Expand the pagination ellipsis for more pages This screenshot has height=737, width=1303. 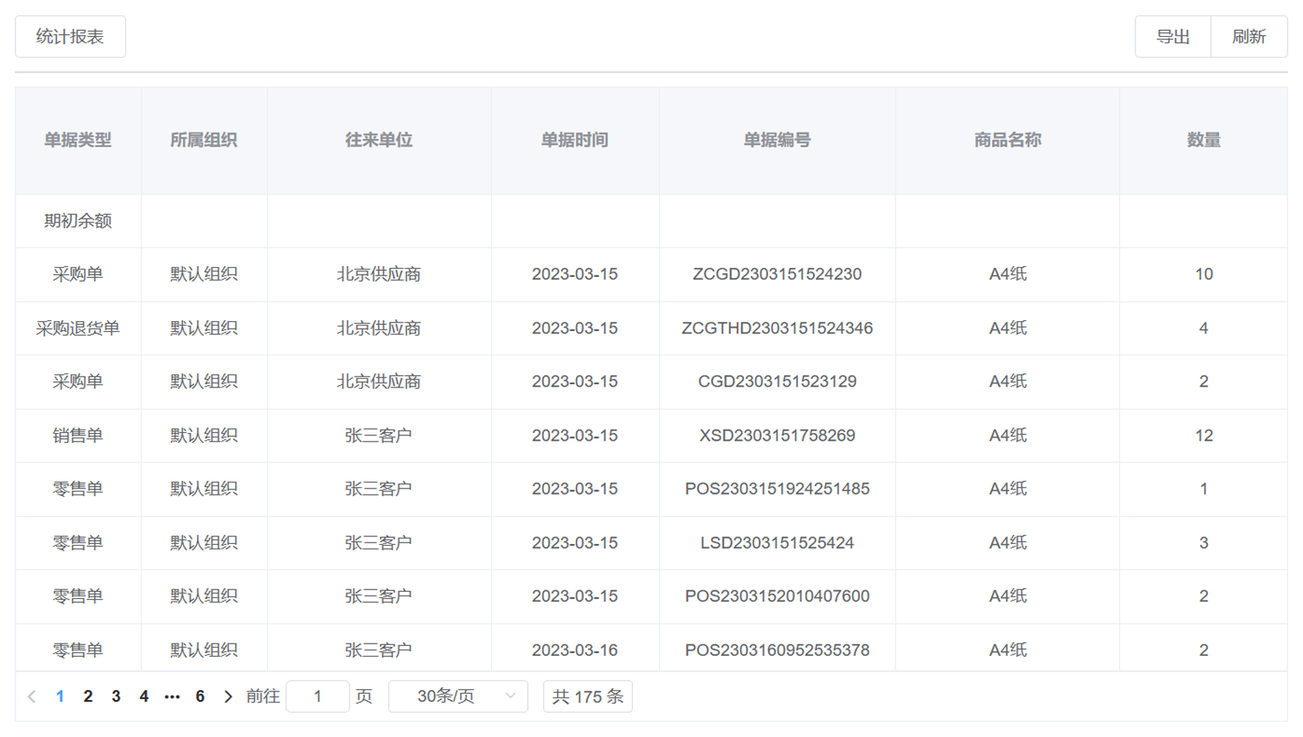(x=172, y=697)
